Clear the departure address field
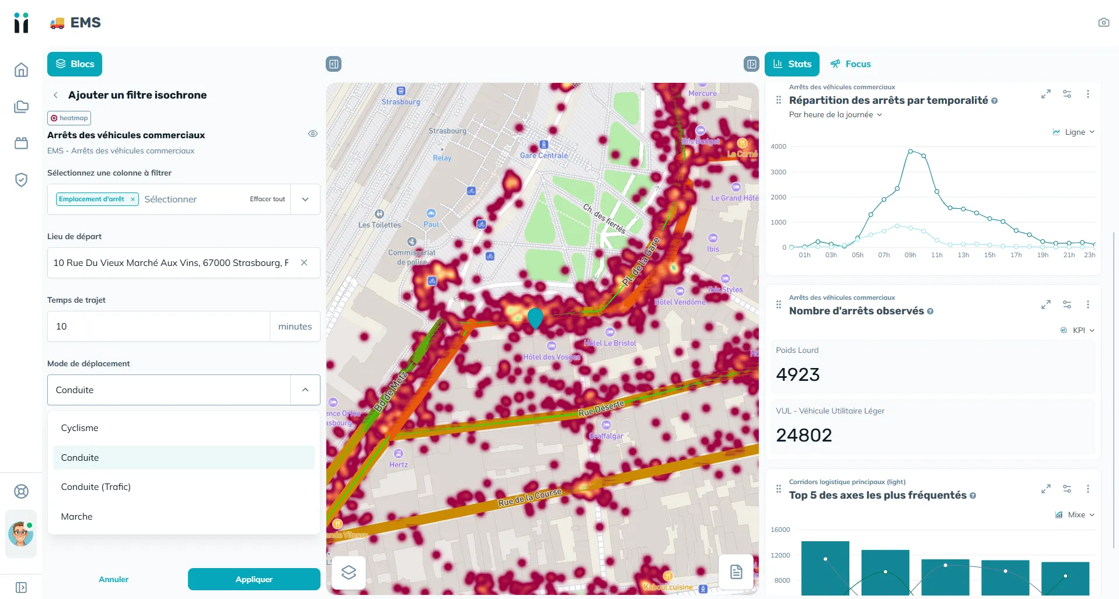1119x599 pixels. point(304,262)
